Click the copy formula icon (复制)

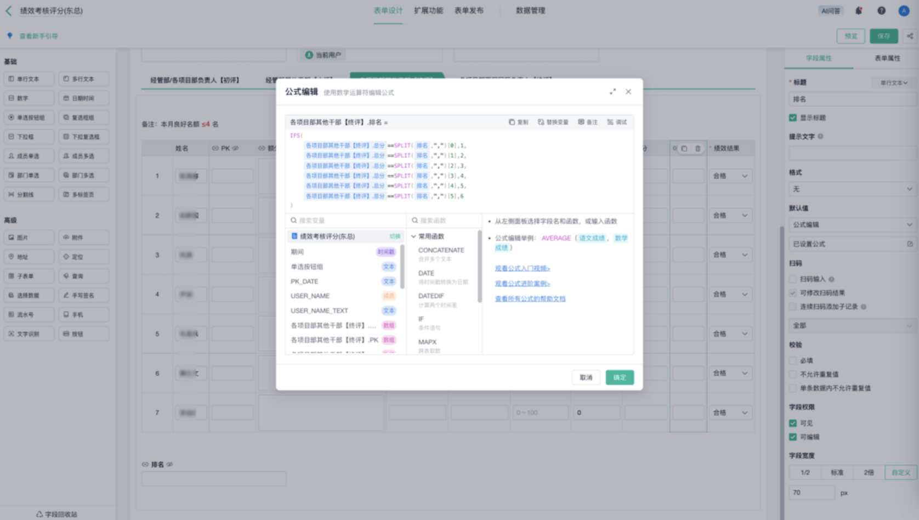[x=518, y=122]
